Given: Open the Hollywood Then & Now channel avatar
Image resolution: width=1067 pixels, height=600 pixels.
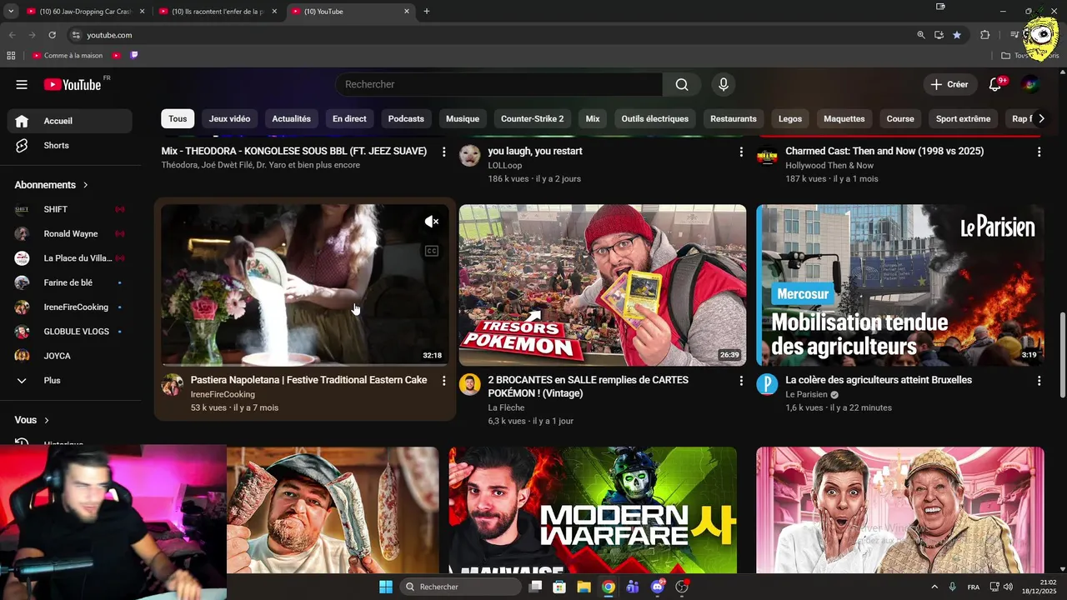Looking at the screenshot, I should tap(767, 155).
